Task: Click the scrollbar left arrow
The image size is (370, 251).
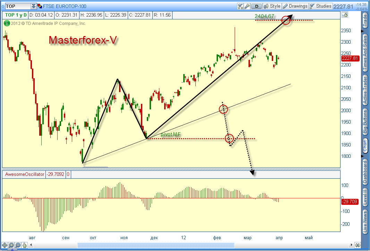Action: click(x=31, y=245)
